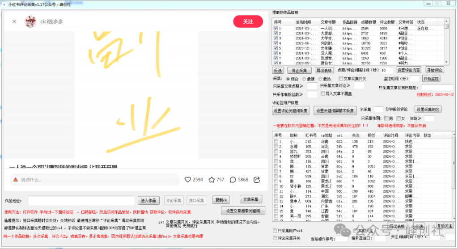Click the 复制ck button
Image resolution: width=458 pixels, height=249 pixels.
221,200
